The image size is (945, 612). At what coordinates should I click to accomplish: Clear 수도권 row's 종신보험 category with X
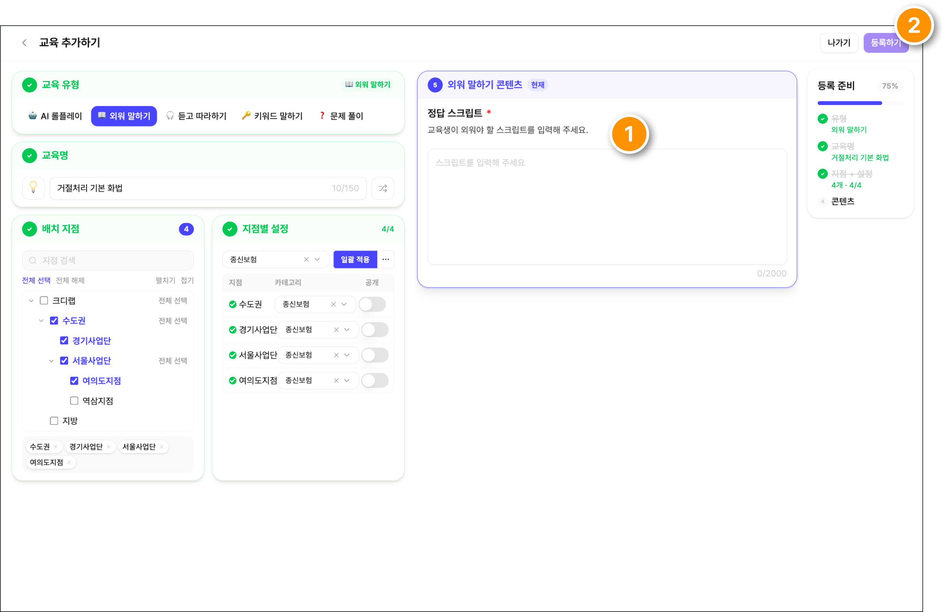coord(333,304)
